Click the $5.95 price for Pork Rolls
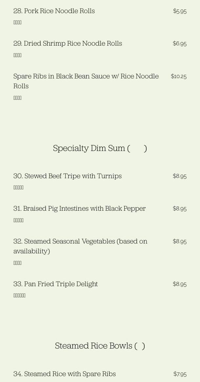 coord(180,11)
